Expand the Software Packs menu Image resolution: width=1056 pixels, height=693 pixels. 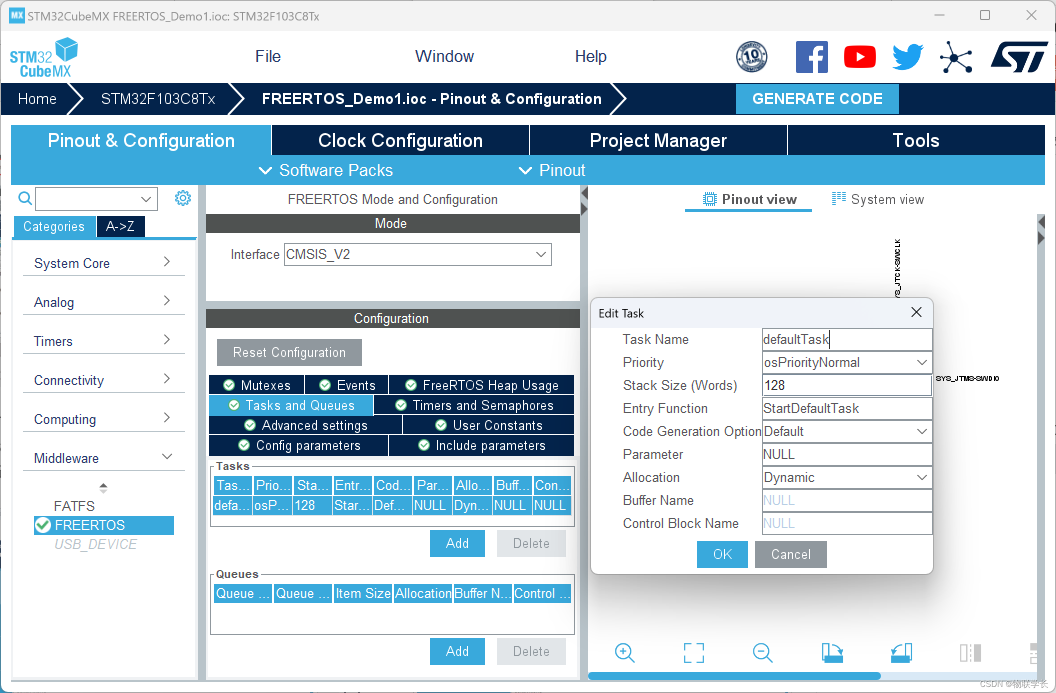(326, 170)
